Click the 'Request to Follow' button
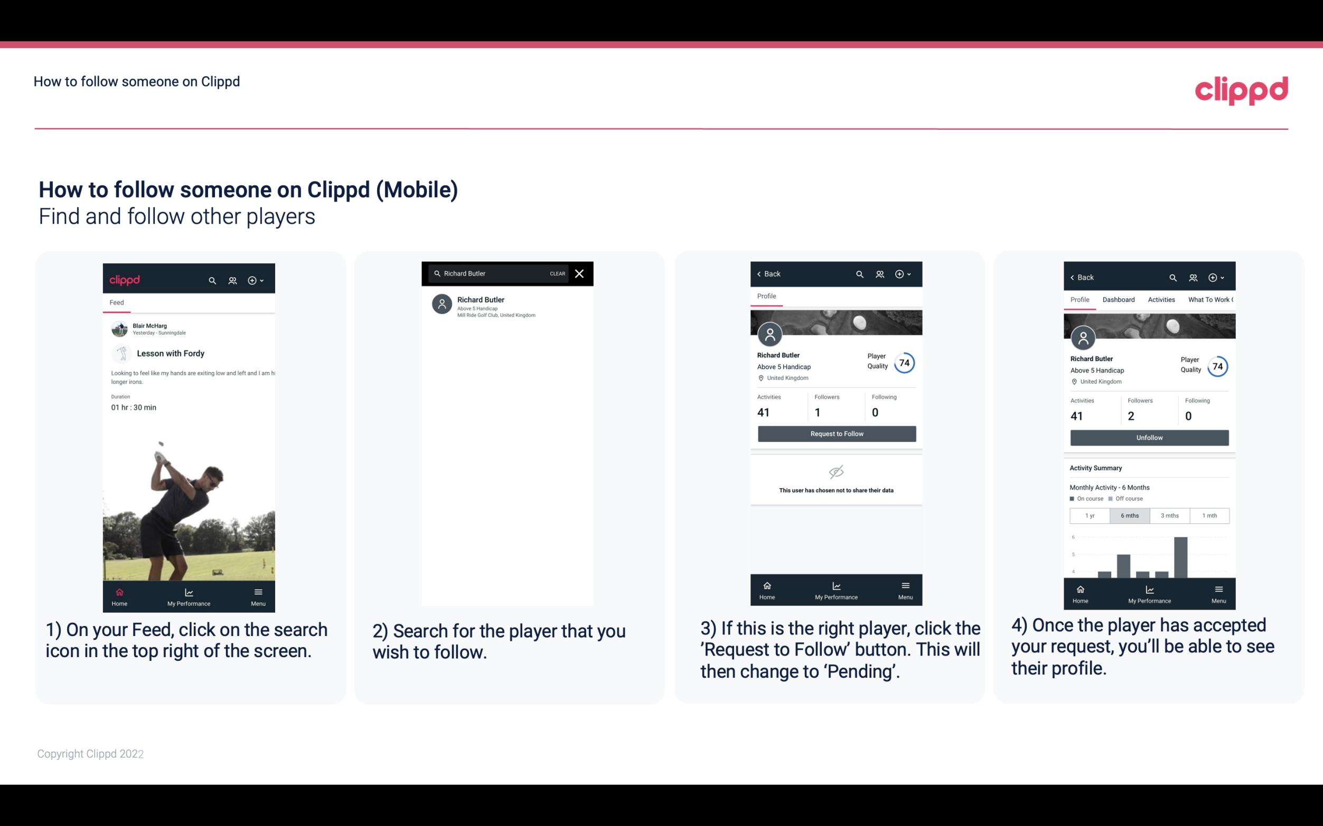Viewport: 1323px width, 826px height. pos(836,433)
